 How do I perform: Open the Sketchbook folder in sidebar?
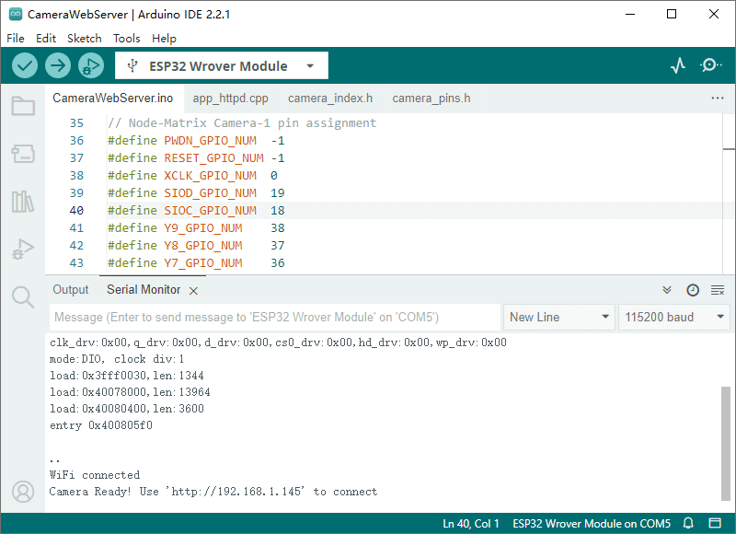(23, 106)
